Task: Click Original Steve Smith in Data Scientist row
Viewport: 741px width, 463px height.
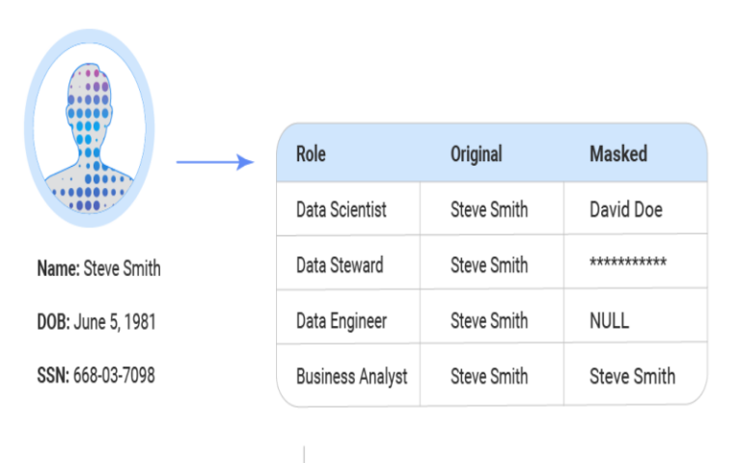Action: point(488,209)
